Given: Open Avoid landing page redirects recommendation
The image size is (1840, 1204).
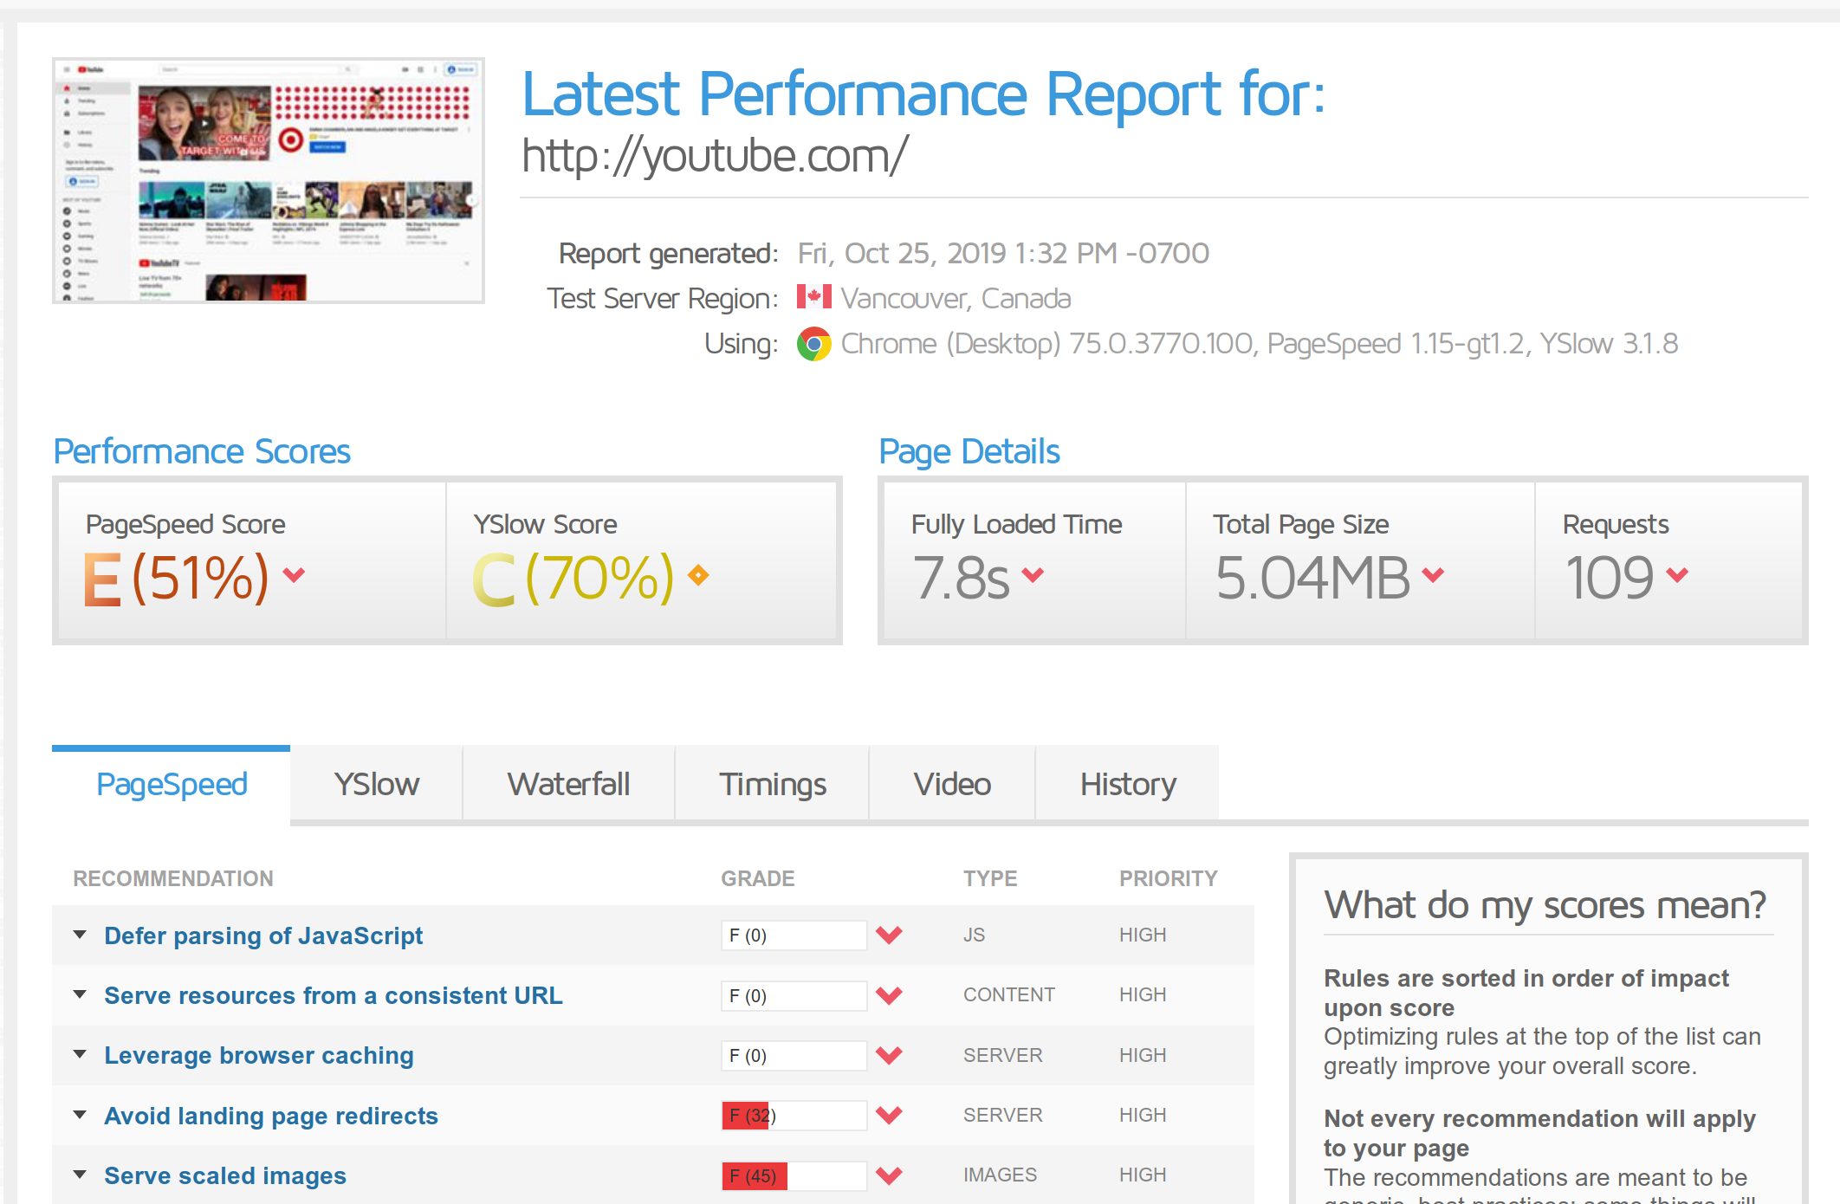Looking at the screenshot, I should point(271,1116).
